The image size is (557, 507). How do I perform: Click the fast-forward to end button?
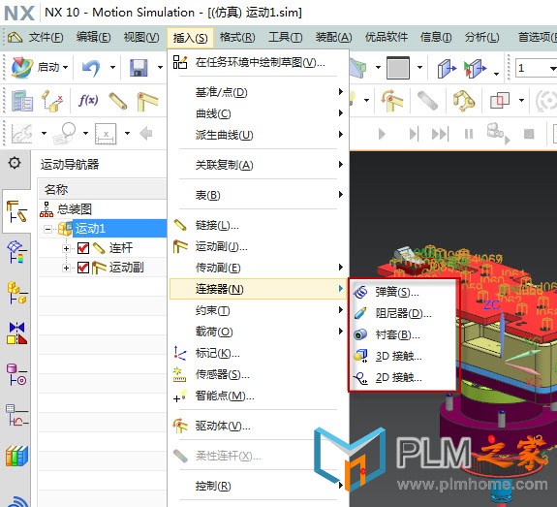(x=440, y=134)
